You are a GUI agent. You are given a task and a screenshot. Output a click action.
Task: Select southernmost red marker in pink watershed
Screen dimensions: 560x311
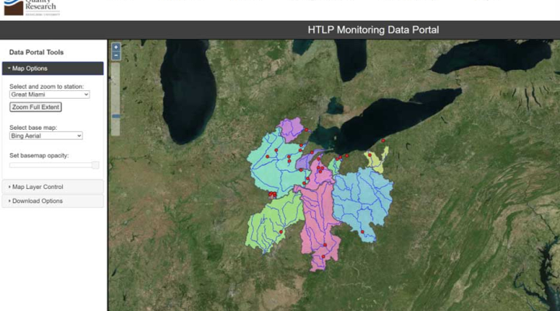click(324, 256)
